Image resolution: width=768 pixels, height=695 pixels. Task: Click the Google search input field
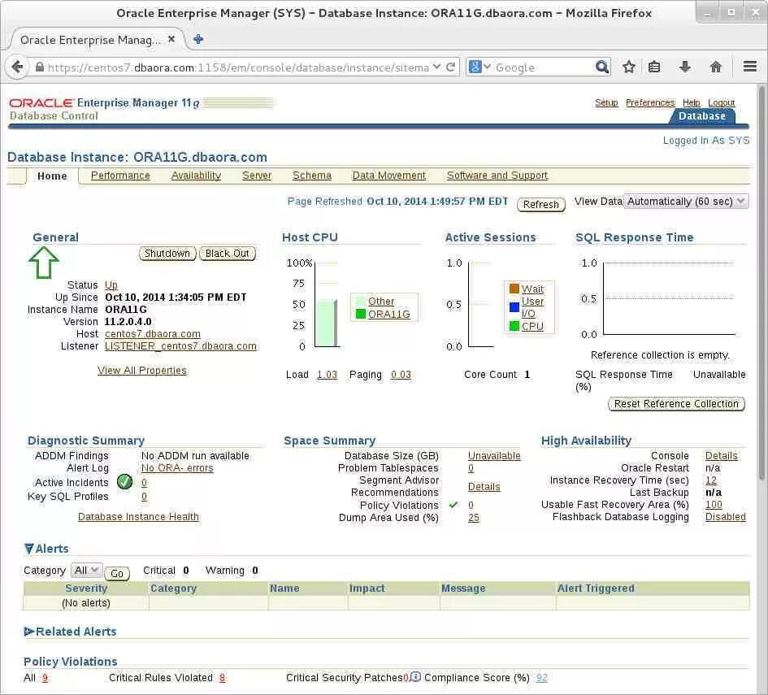[544, 67]
